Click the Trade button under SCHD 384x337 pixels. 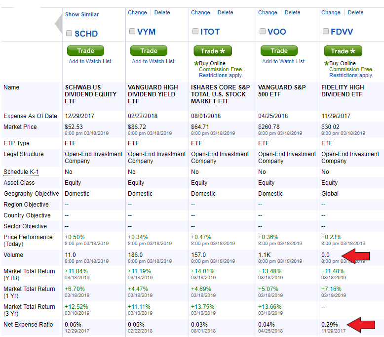85,50
